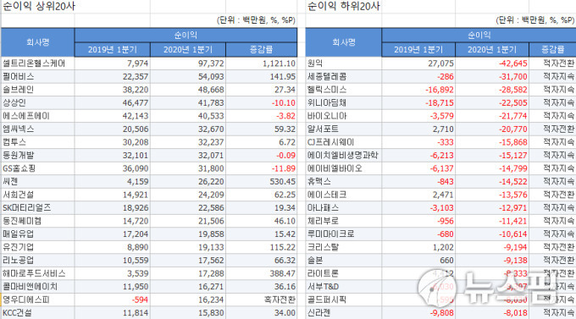Viewport: 576px width, 319px height.
Task: Click the 에이치엘비생명과학 company cell
Action: click(343, 156)
